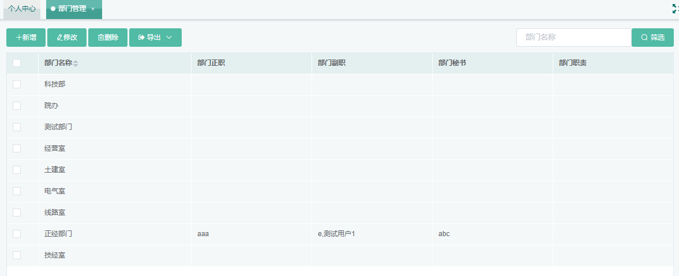Check the 正经部门 row checkbox
The width and height of the screenshot is (679, 276).
click(17, 234)
